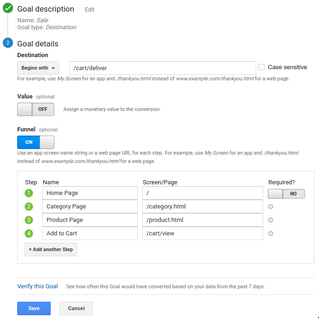Open the Verify this Goal link
The image size is (319, 318).
point(38,286)
